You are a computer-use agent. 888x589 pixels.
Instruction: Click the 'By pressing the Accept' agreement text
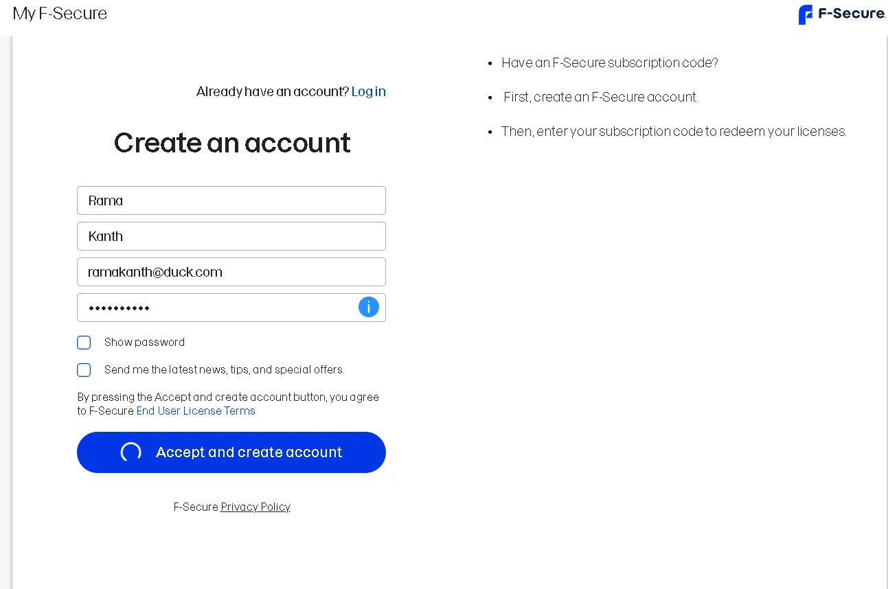[x=228, y=397]
